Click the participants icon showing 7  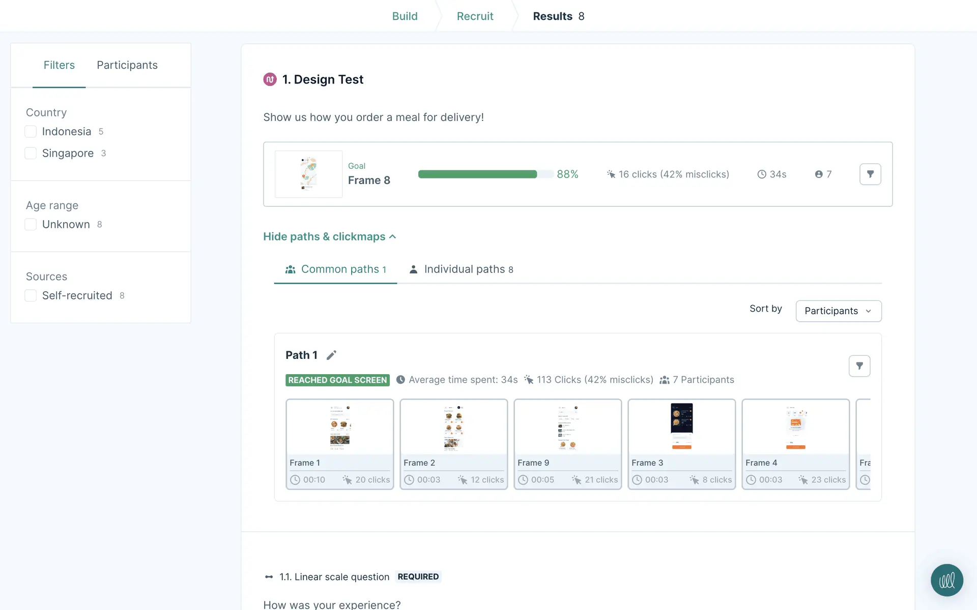819,174
